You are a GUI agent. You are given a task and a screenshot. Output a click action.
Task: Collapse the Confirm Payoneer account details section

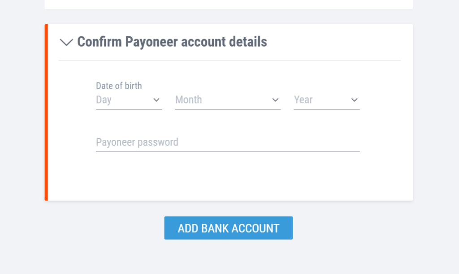tap(66, 42)
